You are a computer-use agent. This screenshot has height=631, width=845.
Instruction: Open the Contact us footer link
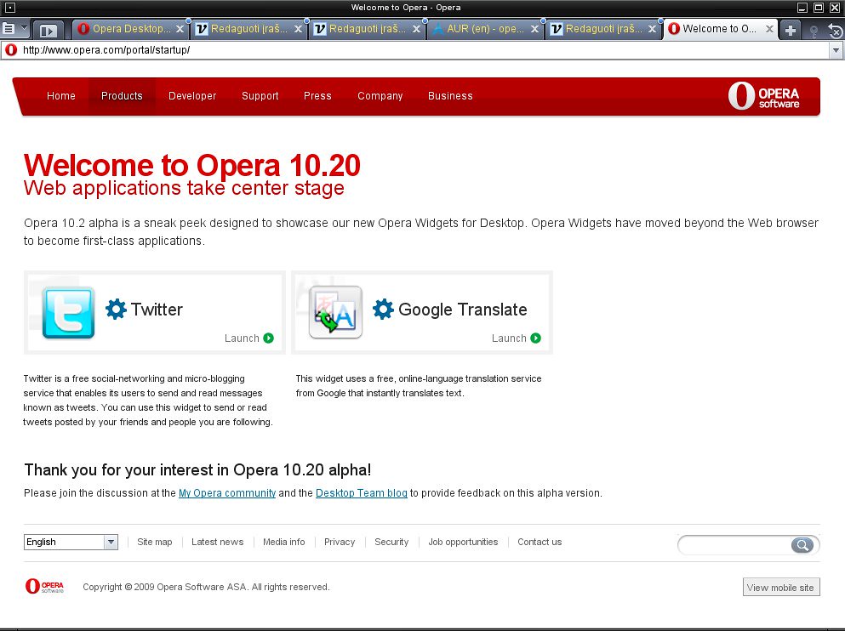[540, 543]
